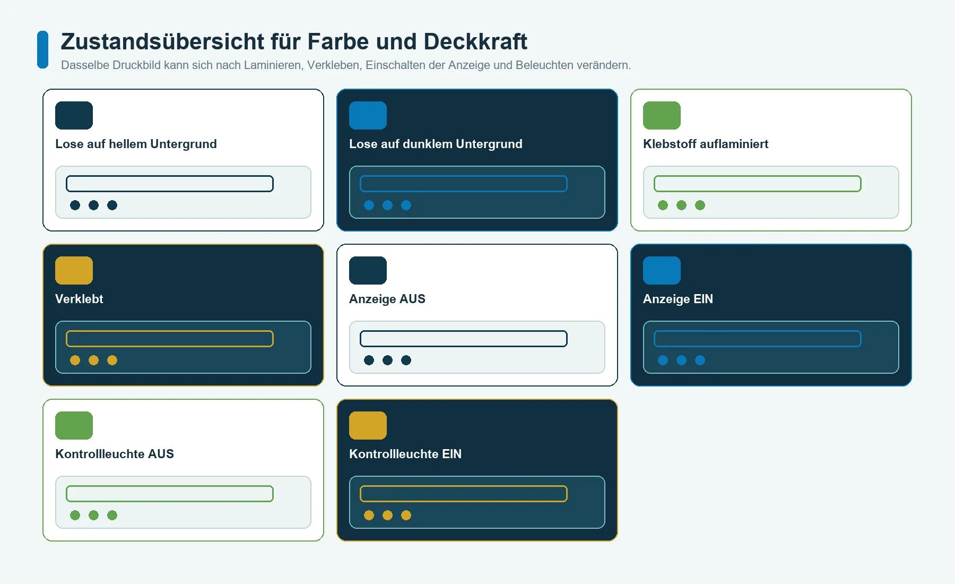955x584 pixels.
Task: Click the last dark dot in 'Anzeige AUS' card
Action: coord(406,360)
